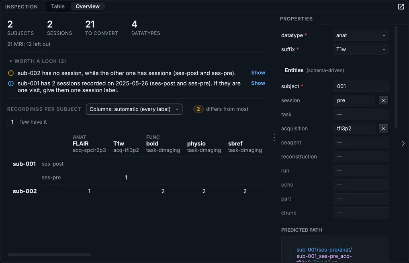Click the physio task-dmaging column header
This screenshot has height=263, width=409.
pos(204,147)
